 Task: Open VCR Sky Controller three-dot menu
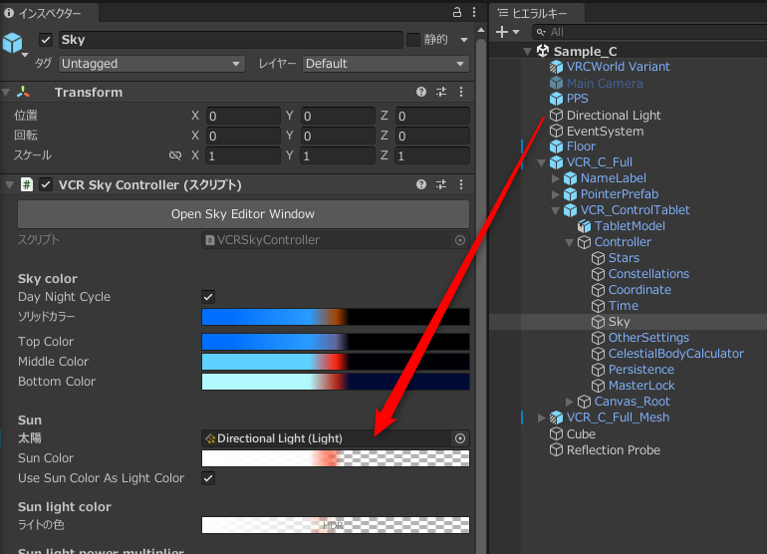click(x=461, y=184)
